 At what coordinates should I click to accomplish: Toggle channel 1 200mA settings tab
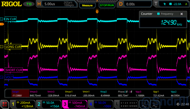coord(23,104)
